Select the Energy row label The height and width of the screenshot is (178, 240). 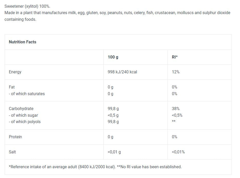click(15, 72)
